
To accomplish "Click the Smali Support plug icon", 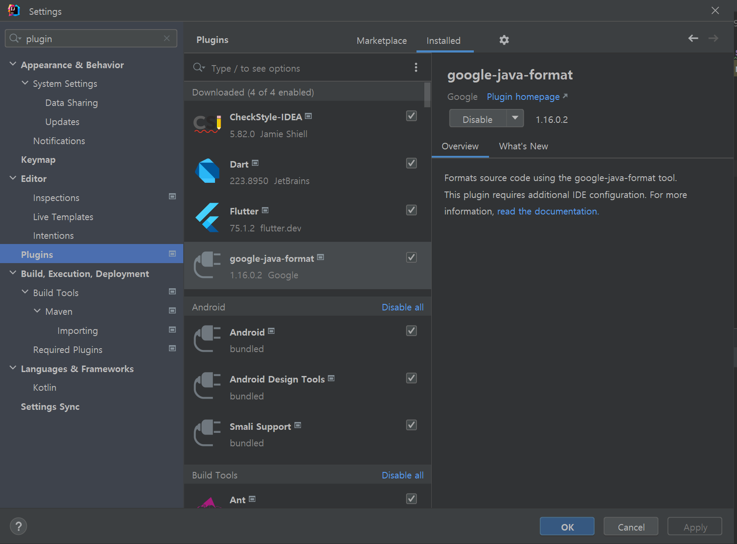I will 207,433.
